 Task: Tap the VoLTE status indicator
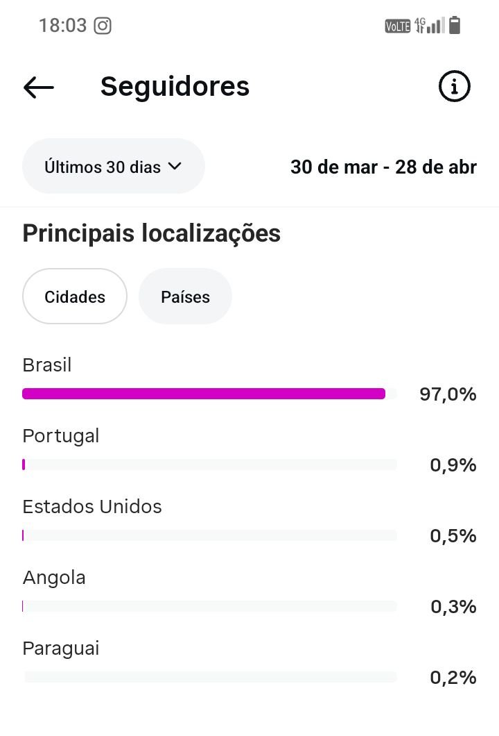(x=398, y=26)
